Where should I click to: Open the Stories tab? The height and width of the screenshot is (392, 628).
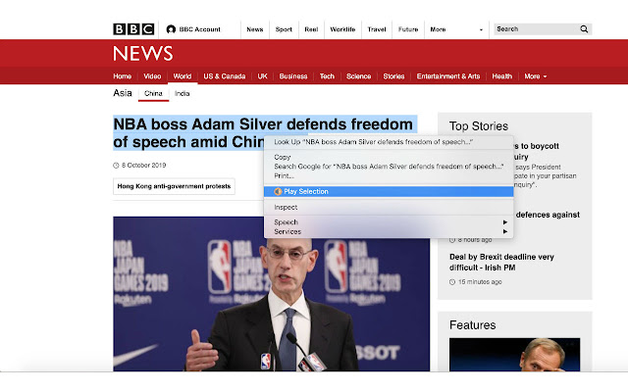click(x=393, y=76)
